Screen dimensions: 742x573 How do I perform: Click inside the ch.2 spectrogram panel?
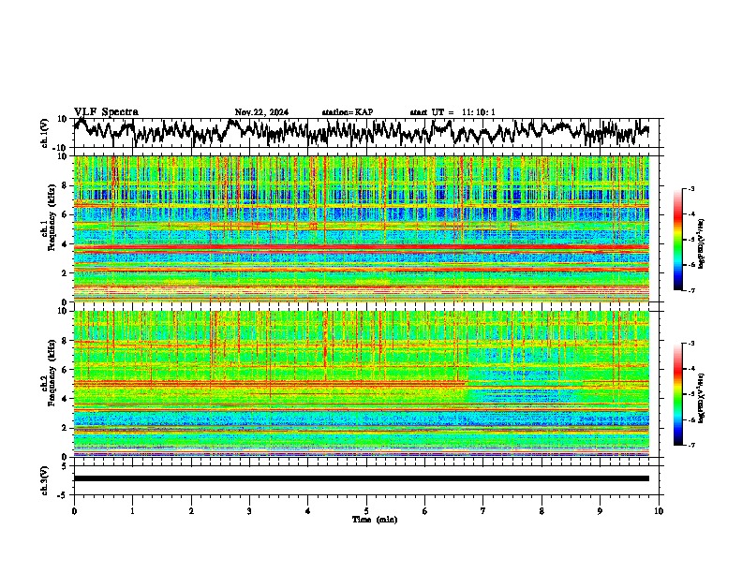point(361,384)
